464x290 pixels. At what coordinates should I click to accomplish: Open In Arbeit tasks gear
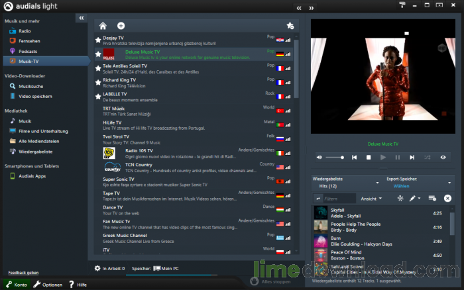(97, 268)
